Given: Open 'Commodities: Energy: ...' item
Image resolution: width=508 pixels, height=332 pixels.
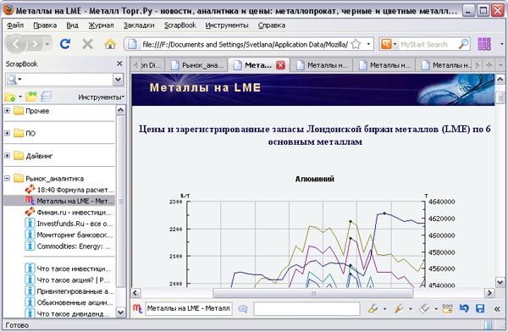Looking at the screenshot, I should [68, 246].
